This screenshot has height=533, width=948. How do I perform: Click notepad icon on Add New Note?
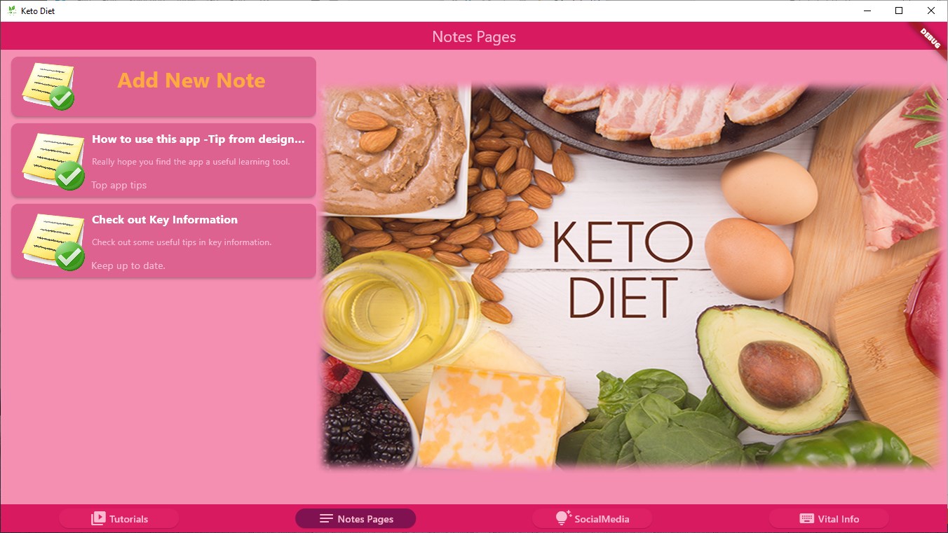(x=48, y=87)
